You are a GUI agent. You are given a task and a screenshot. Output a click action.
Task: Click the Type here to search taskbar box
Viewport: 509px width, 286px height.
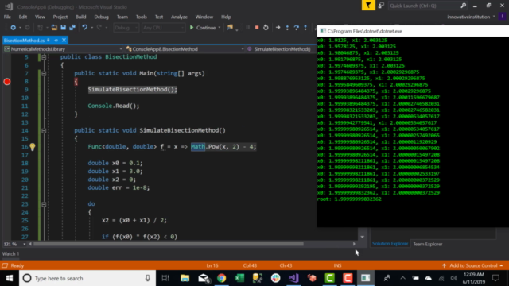87,278
